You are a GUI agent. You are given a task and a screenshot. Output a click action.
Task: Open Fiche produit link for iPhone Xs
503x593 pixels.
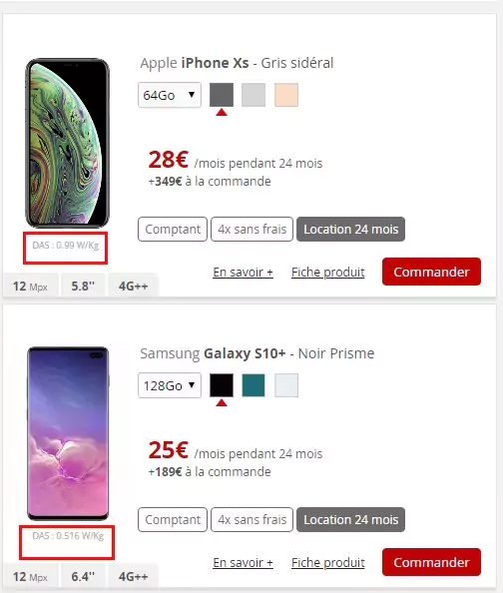[x=328, y=272]
